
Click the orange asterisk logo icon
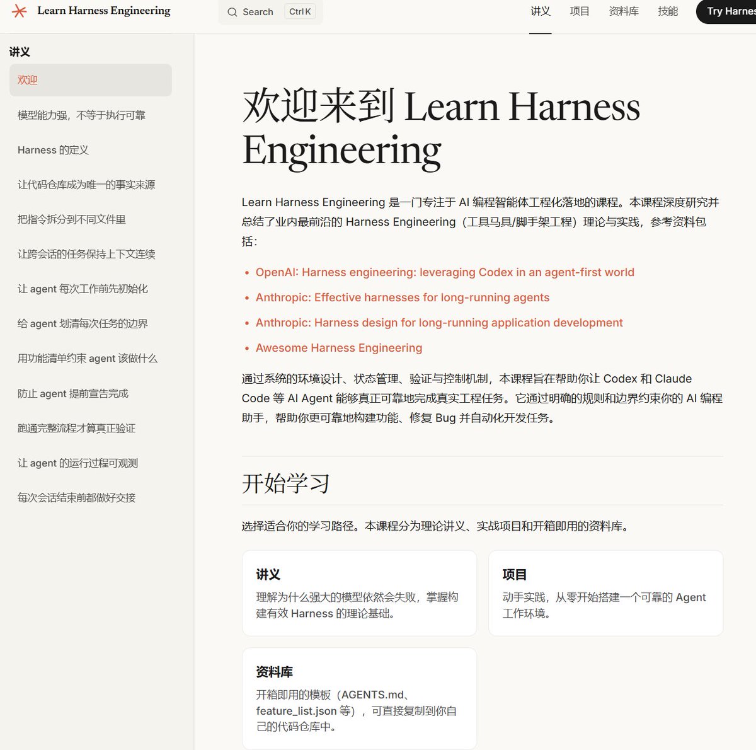coord(20,11)
